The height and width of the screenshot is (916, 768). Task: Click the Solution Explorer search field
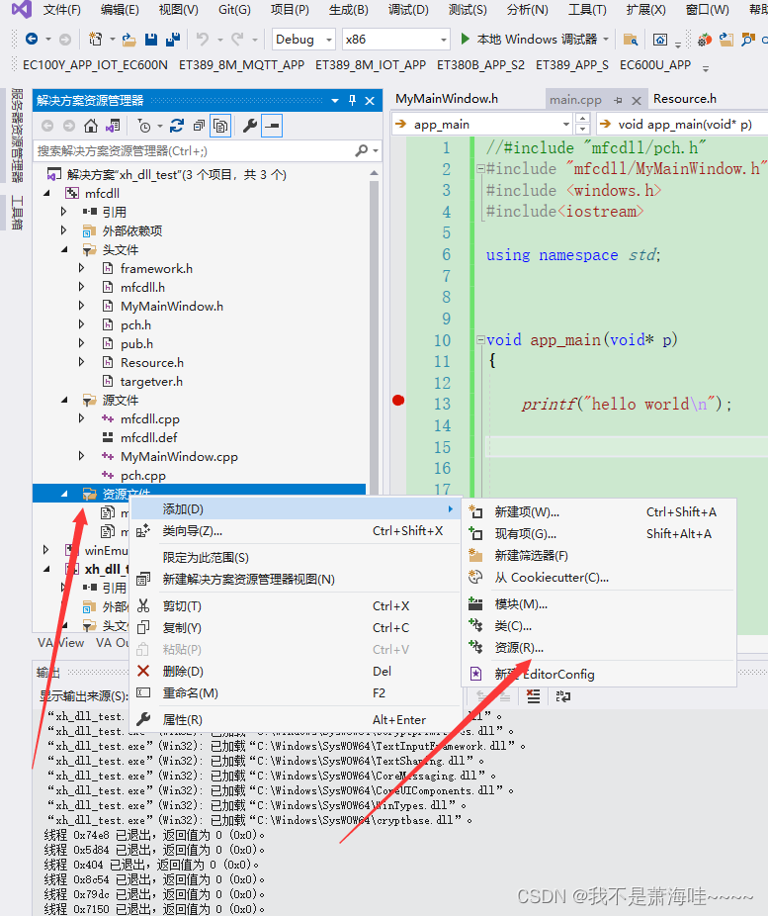(x=195, y=150)
